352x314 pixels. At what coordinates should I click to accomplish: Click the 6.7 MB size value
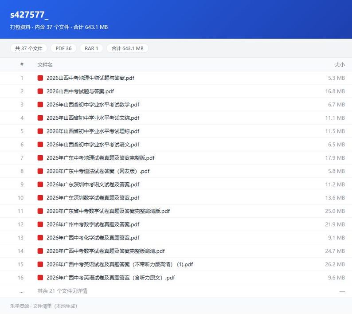point(336,104)
